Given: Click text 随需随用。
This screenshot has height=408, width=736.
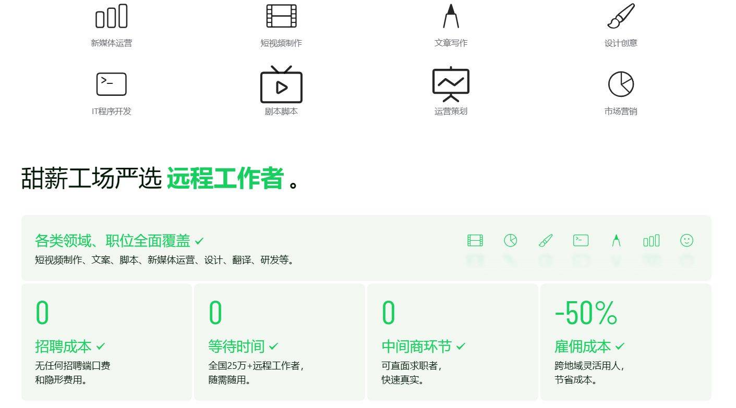Looking at the screenshot, I should point(230,380).
